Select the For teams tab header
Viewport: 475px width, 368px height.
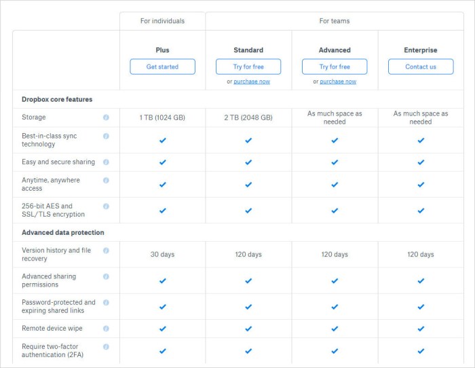[x=335, y=21]
